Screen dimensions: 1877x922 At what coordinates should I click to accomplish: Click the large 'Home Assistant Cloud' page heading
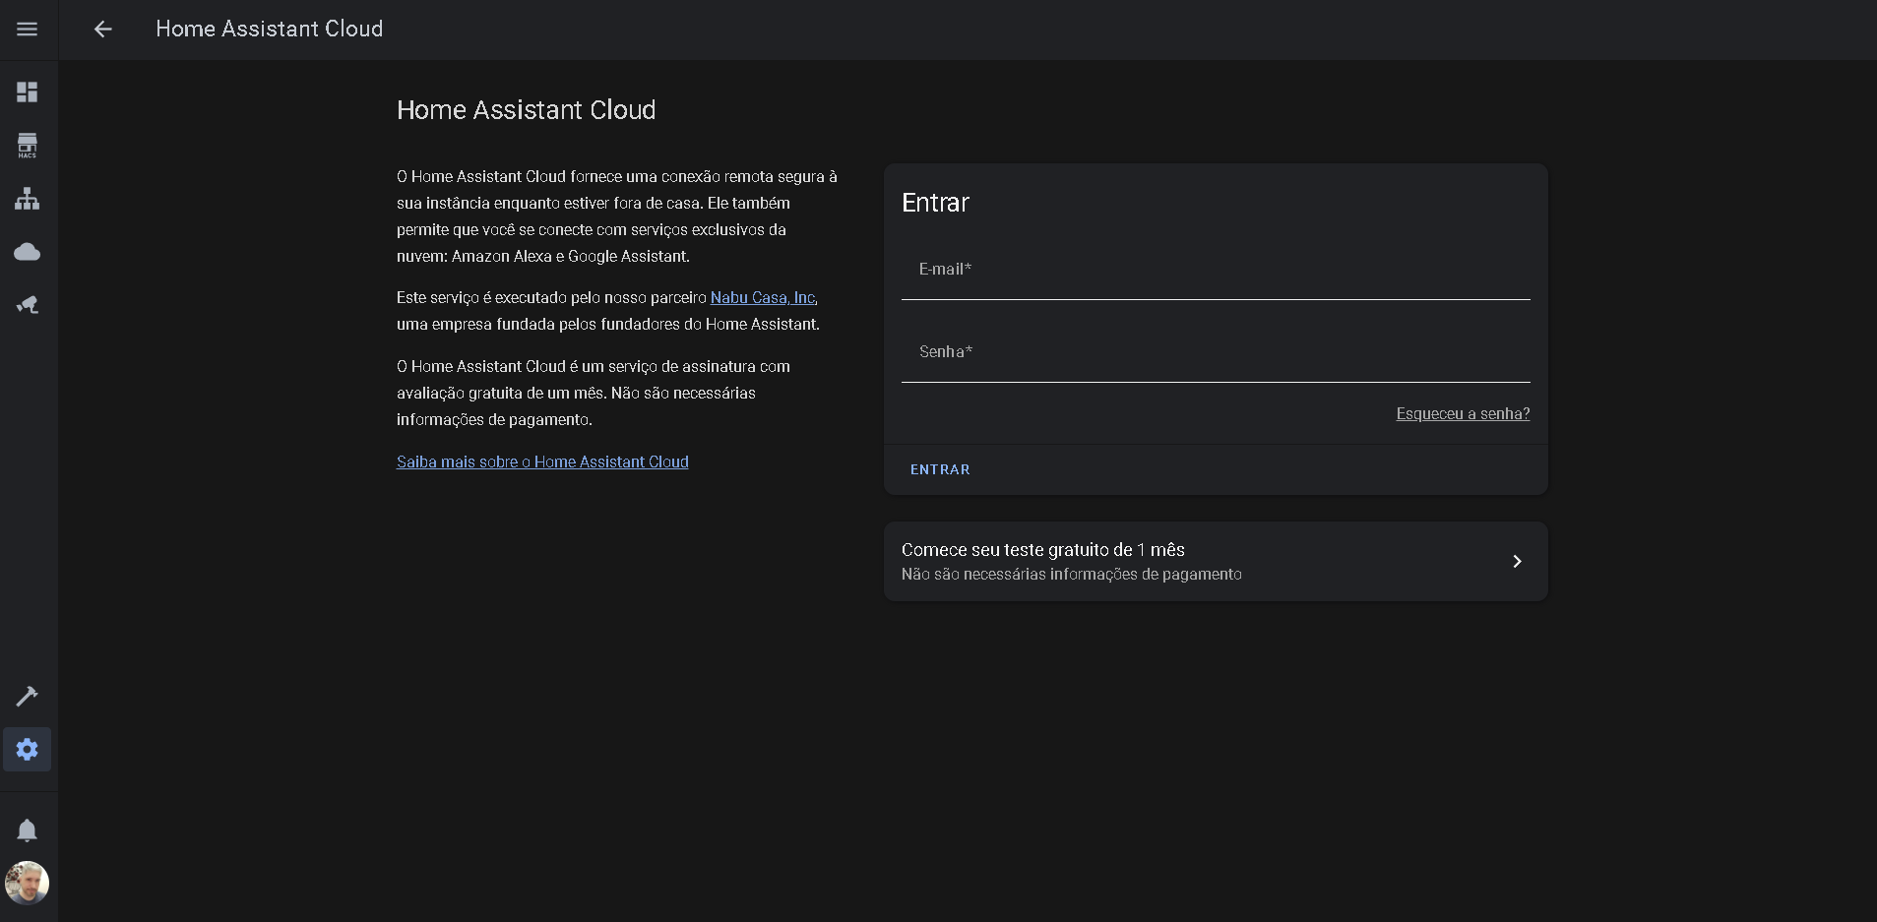526,110
